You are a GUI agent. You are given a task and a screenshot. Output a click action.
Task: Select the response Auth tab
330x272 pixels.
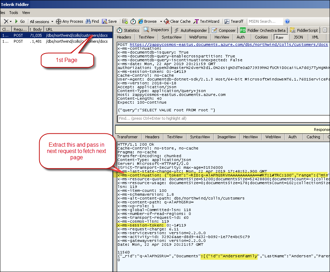click(x=292, y=137)
